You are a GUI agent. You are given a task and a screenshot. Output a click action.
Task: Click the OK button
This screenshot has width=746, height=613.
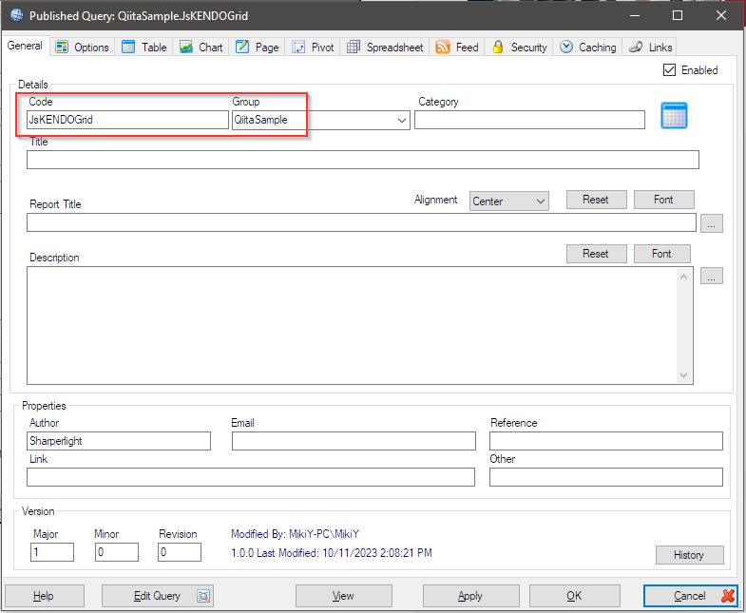click(574, 596)
